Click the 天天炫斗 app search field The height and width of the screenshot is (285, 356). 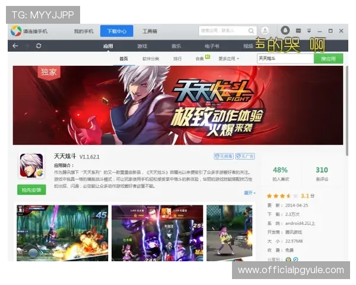click(x=285, y=59)
